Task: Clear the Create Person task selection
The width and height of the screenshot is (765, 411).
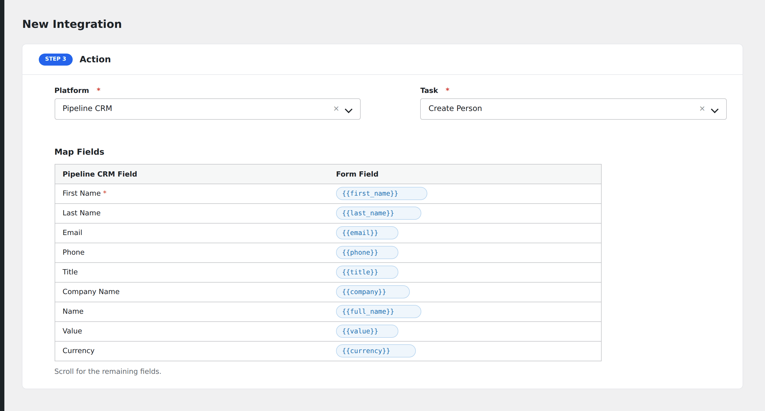Action: (702, 109)
